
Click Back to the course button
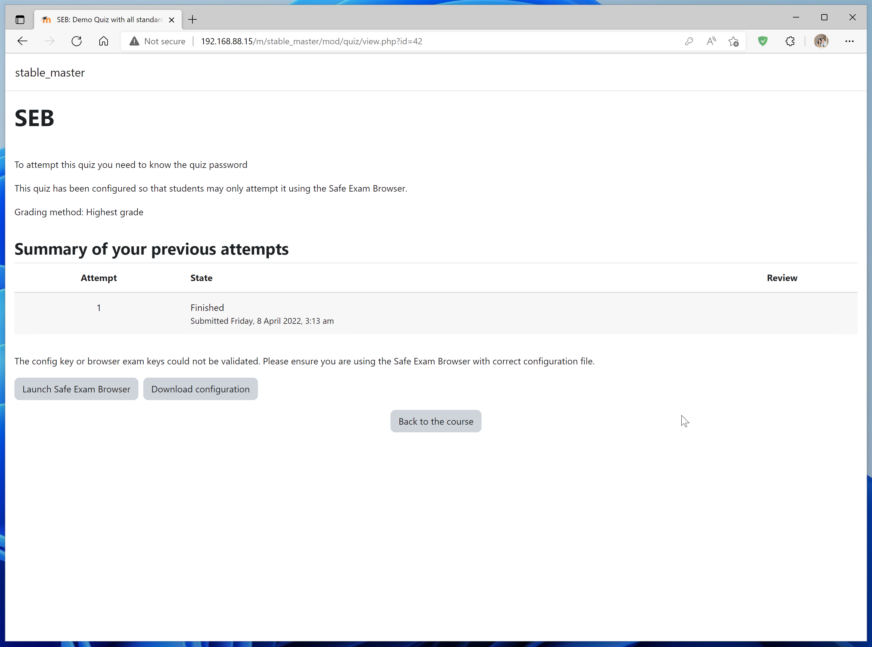click(436, 421)
